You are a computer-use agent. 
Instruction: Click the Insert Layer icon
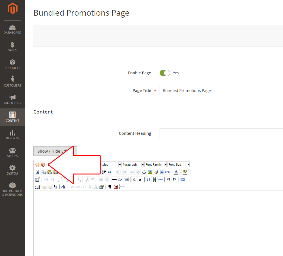click(37, 187)
